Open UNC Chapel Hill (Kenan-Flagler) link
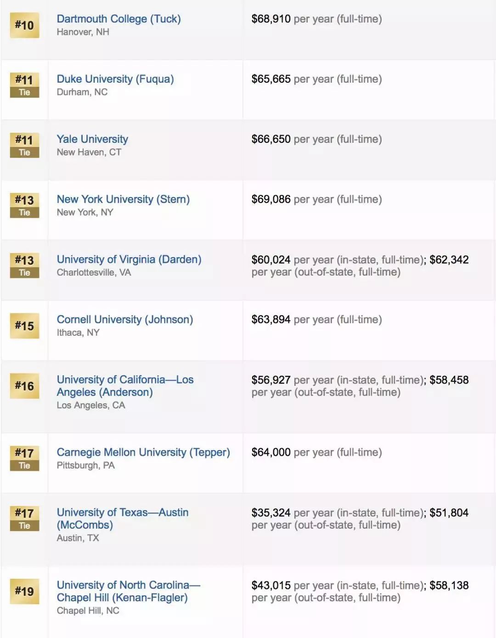496x638 pixels. (x=128, y=591)
